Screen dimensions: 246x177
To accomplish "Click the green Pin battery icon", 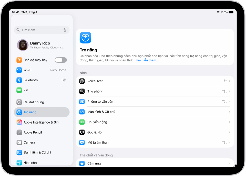I will pyautogui.click(x=19, y=90).
